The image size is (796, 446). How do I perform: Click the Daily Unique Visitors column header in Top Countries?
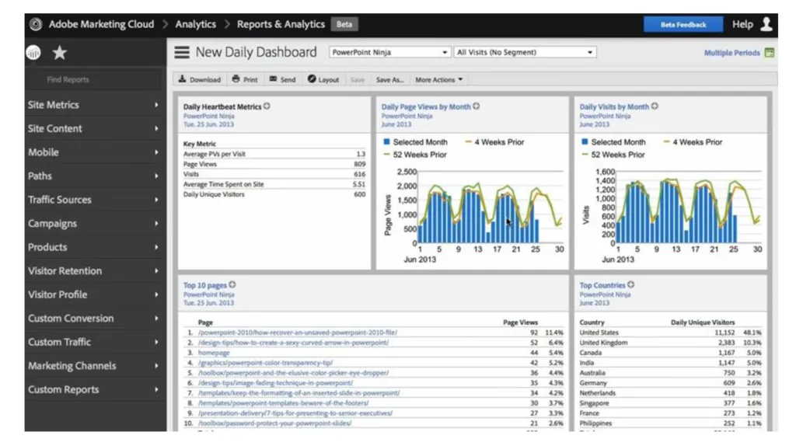[x=703, y=322]
